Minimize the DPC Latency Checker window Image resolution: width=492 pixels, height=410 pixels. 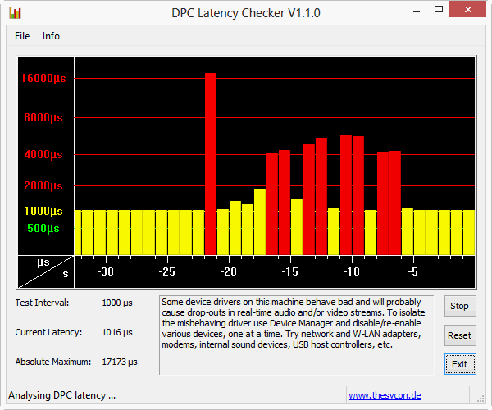pyautogui.click(x=417, y=11)
